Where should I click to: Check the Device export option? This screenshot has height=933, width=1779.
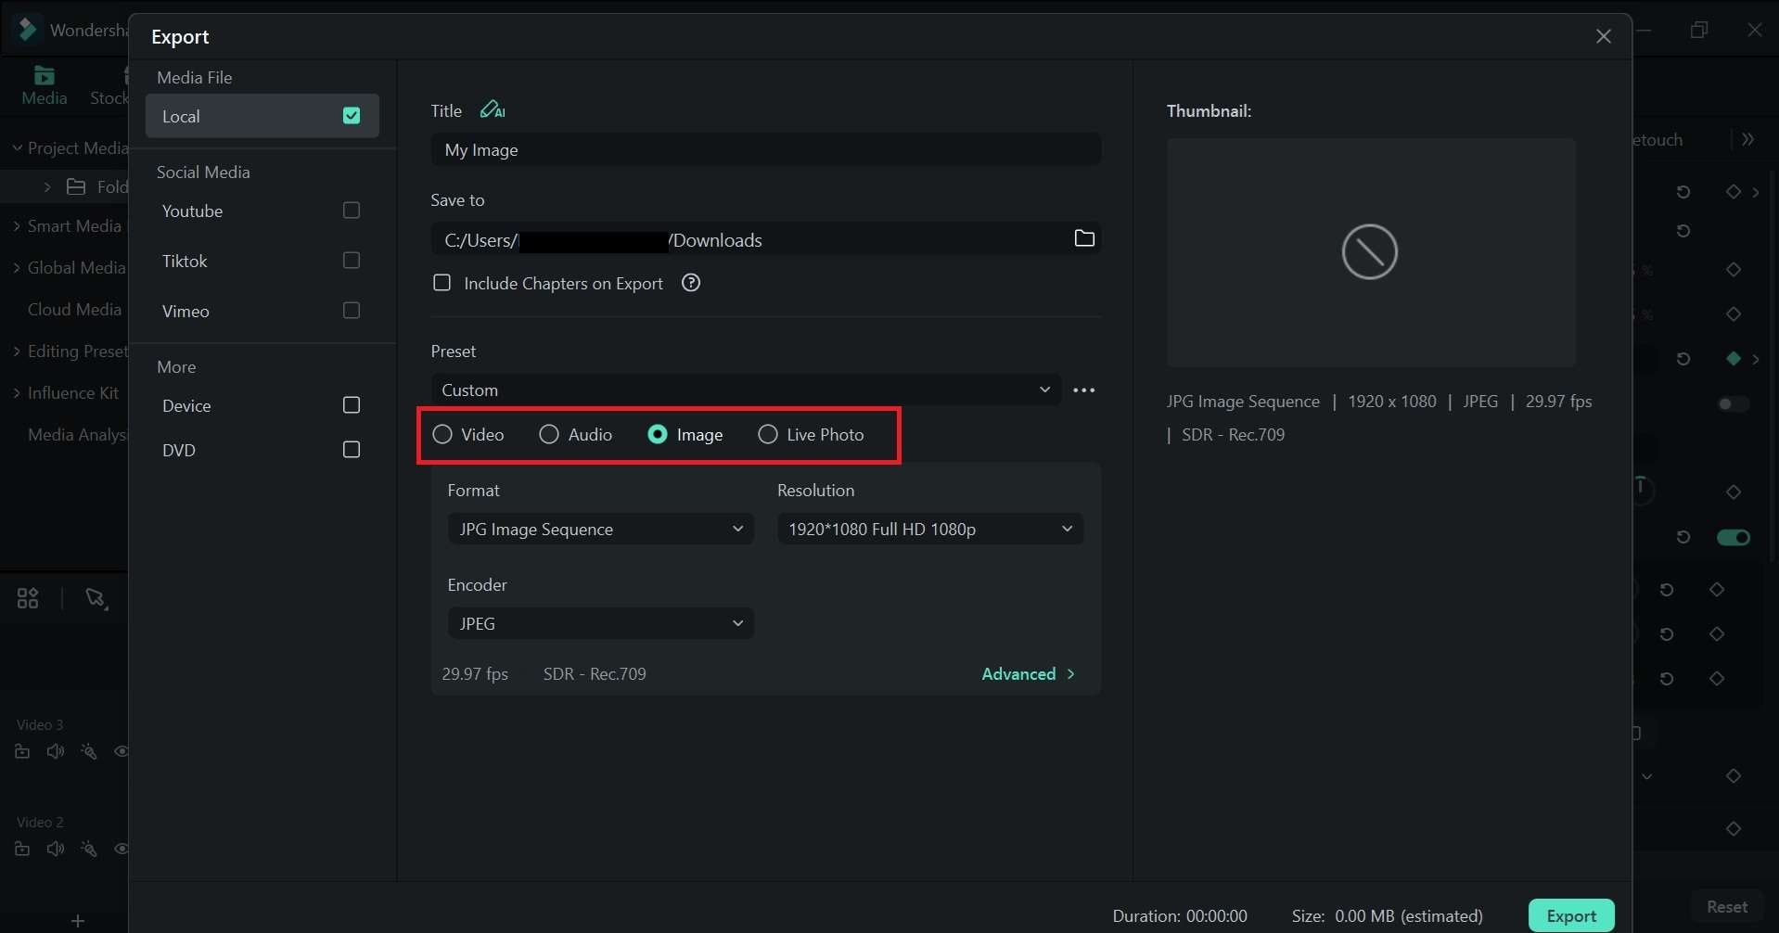[352, 405]
